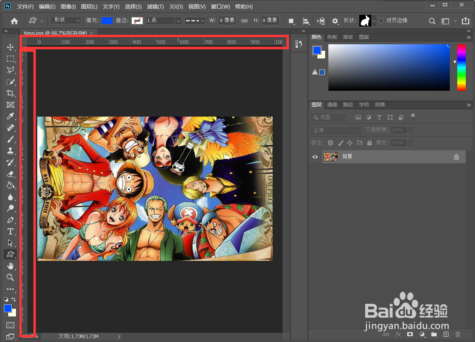Open the 不透明度 opacity dropdown arrow
This screenshot has width=475, height=342.
click(x=411, y=130)
